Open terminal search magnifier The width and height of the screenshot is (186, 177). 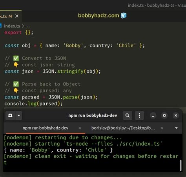tap(128, 115)
